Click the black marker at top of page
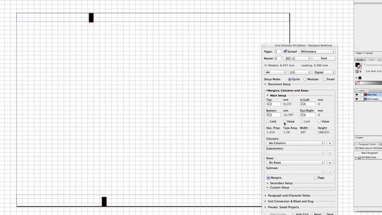This screenshot has height=215, width=382. (91, 18)
